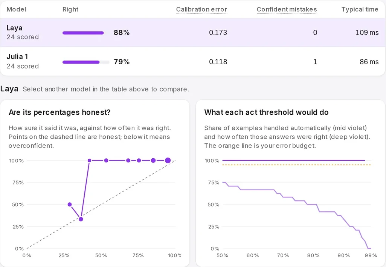Viewport: 386px width, 267px height.
Task: Select the Julia 1 model row
Action: (x=193, y=61)
